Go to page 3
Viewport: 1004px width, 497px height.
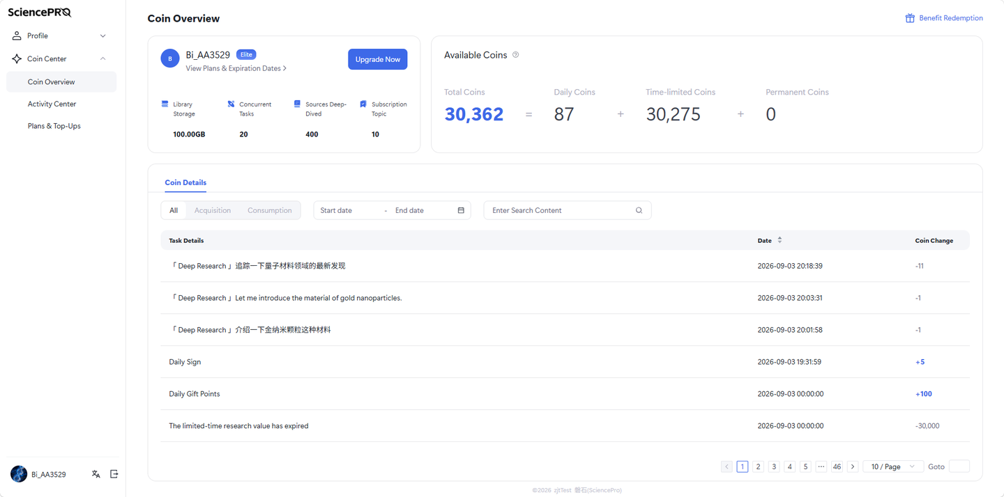point(774,466)
